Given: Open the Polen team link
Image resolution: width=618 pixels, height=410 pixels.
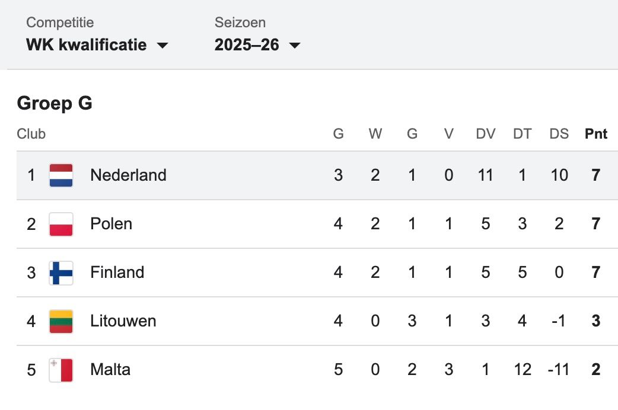Looking at the screenshot, I should click(x=111, y=224).
